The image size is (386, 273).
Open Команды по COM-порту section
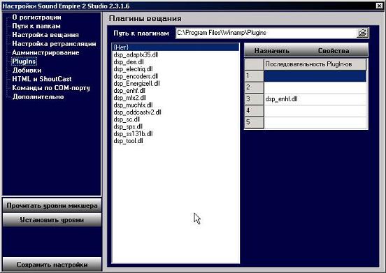tap(51, 88)
